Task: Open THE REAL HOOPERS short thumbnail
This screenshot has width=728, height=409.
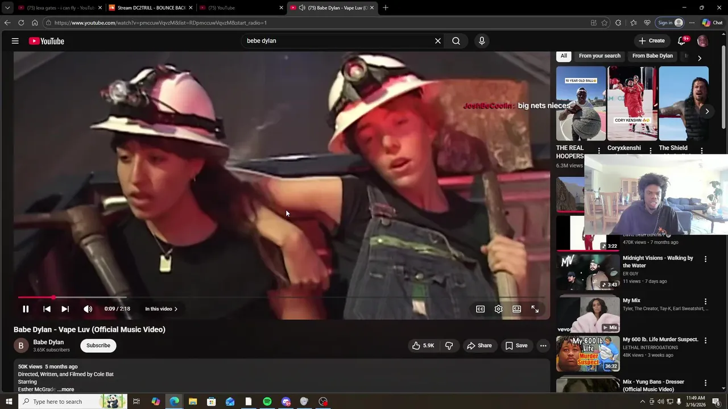Action: [581, 103]
